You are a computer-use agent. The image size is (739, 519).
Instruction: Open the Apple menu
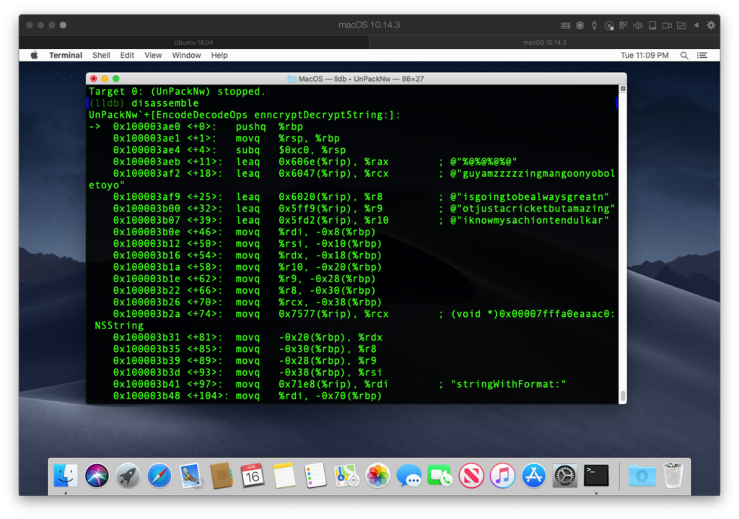point(34,55)
